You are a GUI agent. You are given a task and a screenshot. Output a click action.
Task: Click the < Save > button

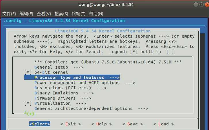[133, 124]
